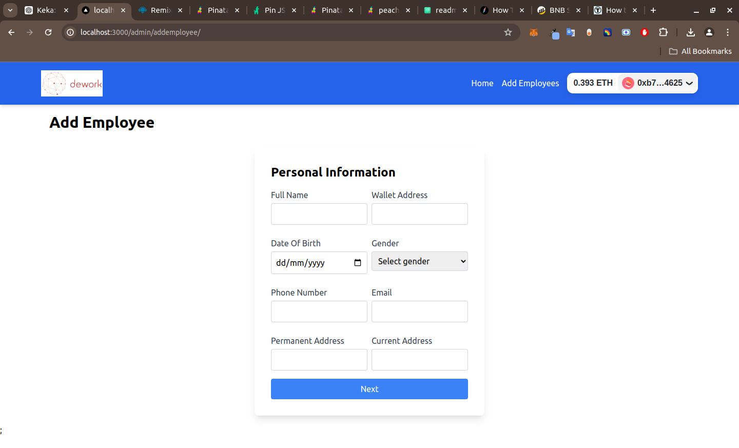Go to the Home nav link

[x=482, y=83]
